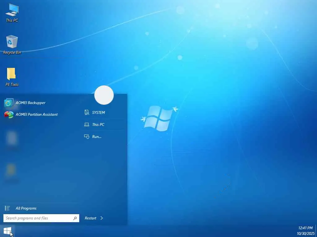
Task: Open the taskbar clock showing 12:41 PM
Action: pos(305,228)
